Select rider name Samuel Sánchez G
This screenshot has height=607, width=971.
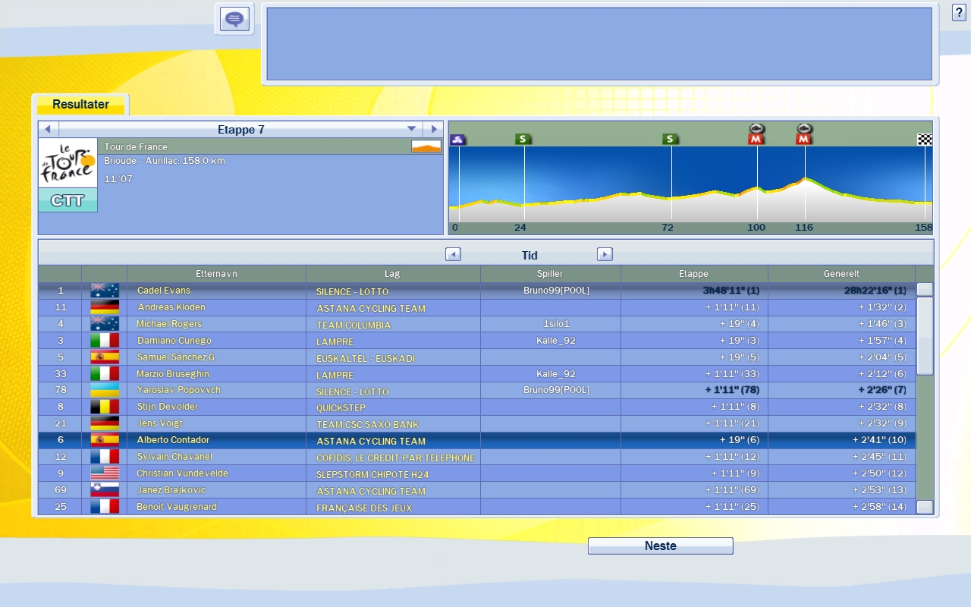[x=176, y=357]
